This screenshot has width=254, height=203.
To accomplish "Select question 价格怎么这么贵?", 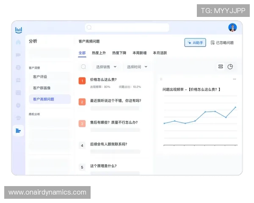I will pyautogui.click(x=103, y=80).
